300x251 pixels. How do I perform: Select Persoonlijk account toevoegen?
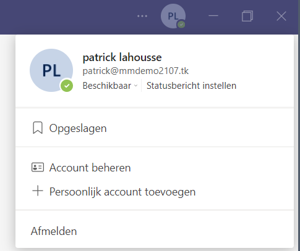pyautogui.click(x=155, y=192)
